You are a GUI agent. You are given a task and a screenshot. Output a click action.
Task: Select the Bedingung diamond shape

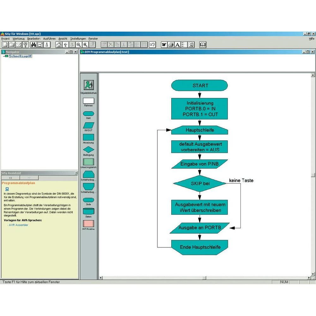(88, 149)
